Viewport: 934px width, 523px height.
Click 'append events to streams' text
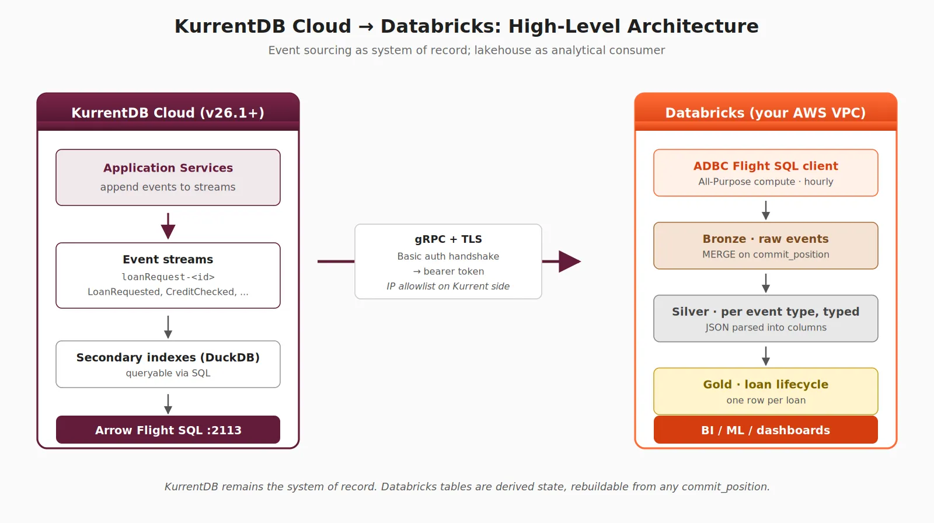coord(168,187)
